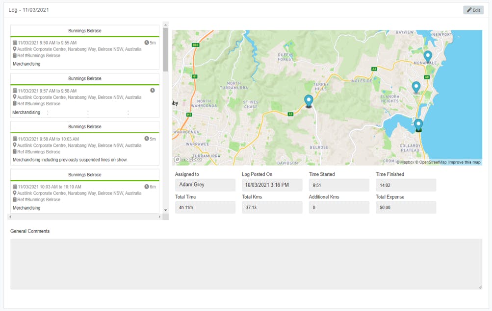Click location pin icon in 9:57 AM card

[15, 97]
